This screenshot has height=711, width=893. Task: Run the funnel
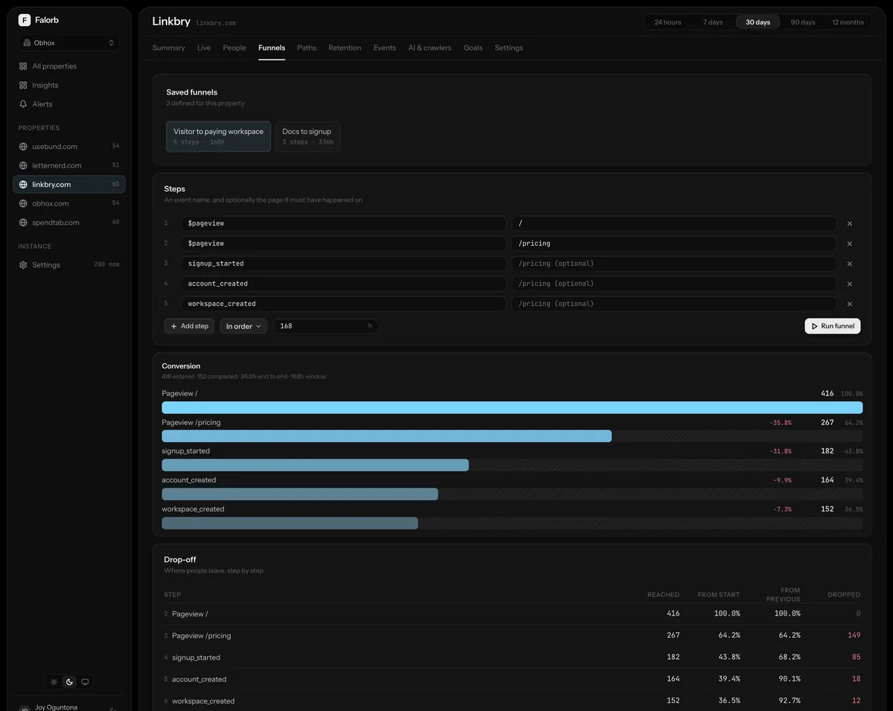pos(833,326)
